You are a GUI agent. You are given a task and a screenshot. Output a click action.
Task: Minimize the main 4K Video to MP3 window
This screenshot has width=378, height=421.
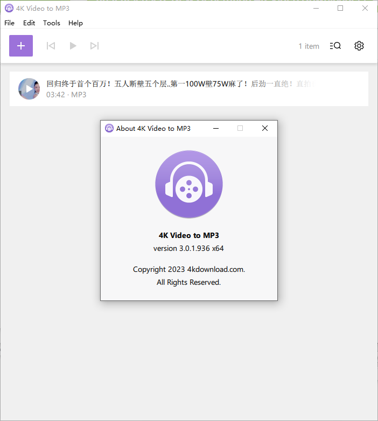316,8
